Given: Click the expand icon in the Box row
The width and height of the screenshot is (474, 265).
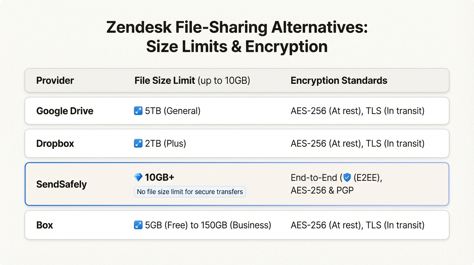Looking at the screenshot, I should pos(138,225).
